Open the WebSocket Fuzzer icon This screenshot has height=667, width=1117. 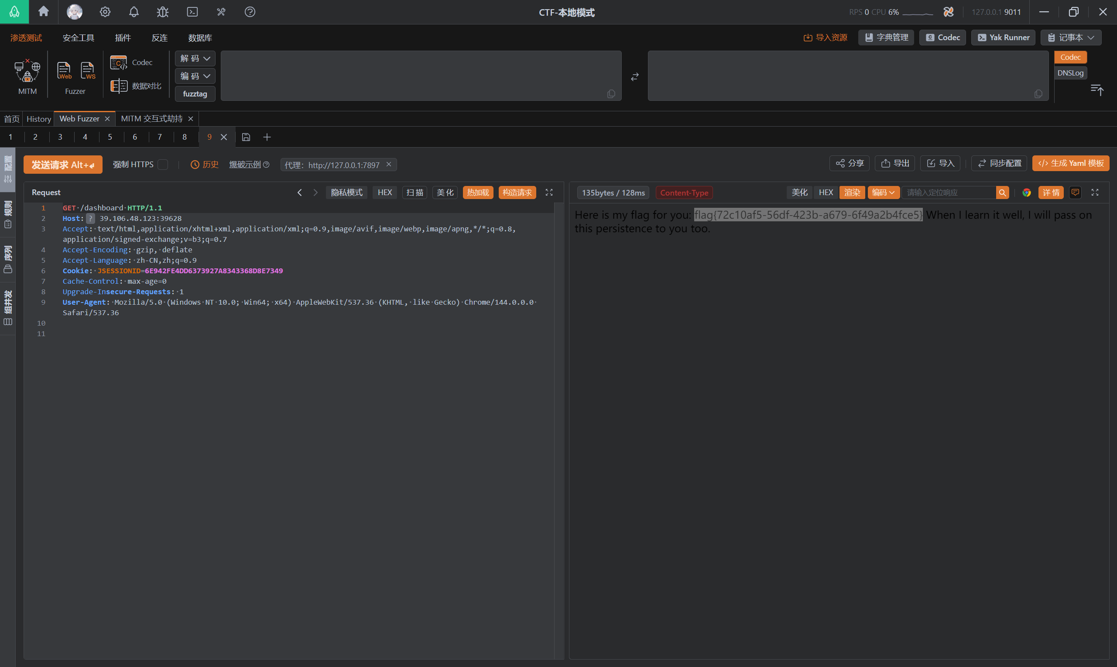(x=88, y=71)
